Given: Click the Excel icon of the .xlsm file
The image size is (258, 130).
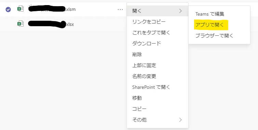Looking at the screenshot, I should point(21,9).
